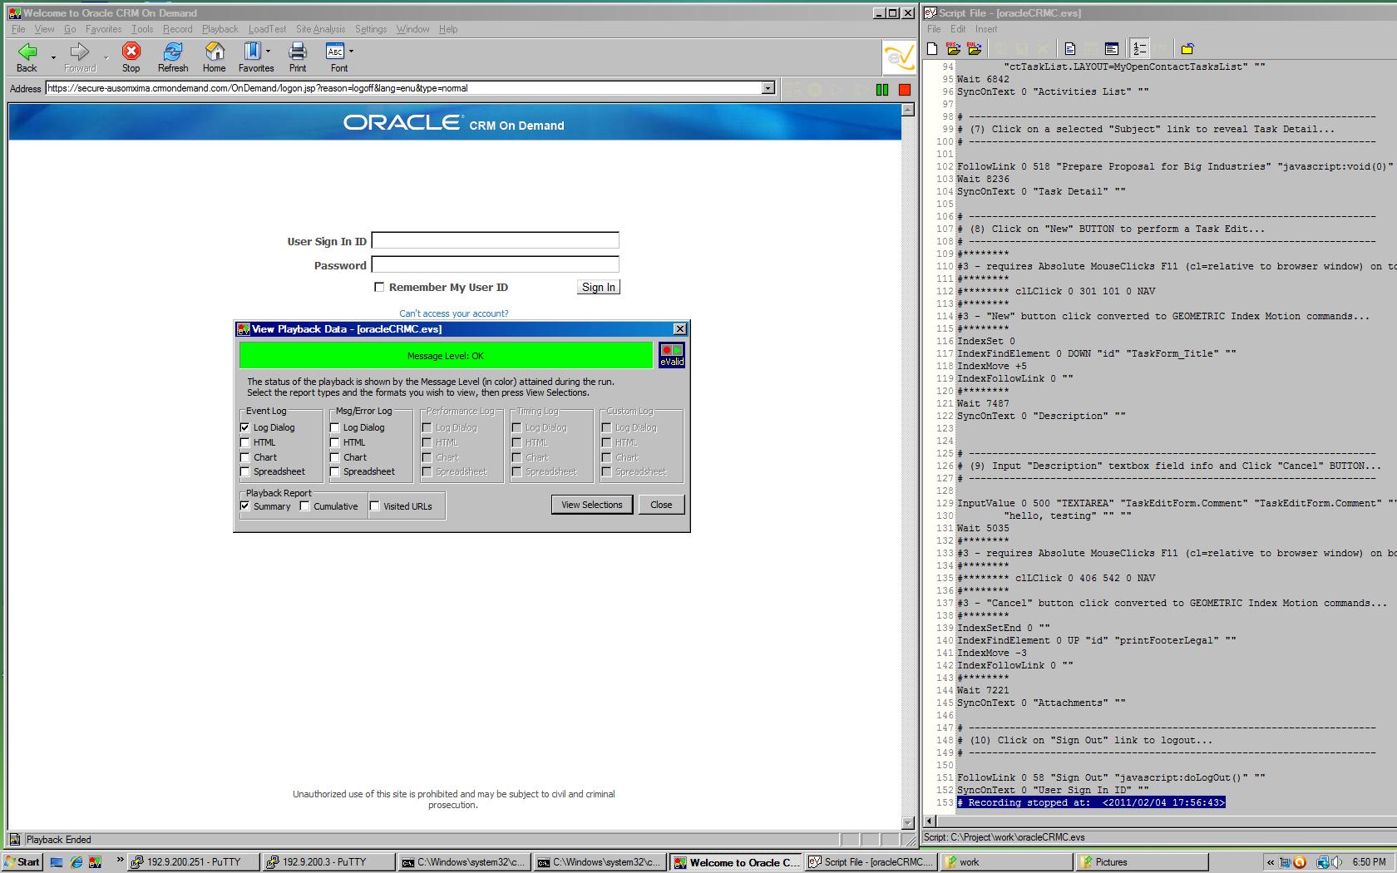Click the open EVS script folder icon
The width and height of the screenshot is (1397, 873).
[x=953, y=49]
